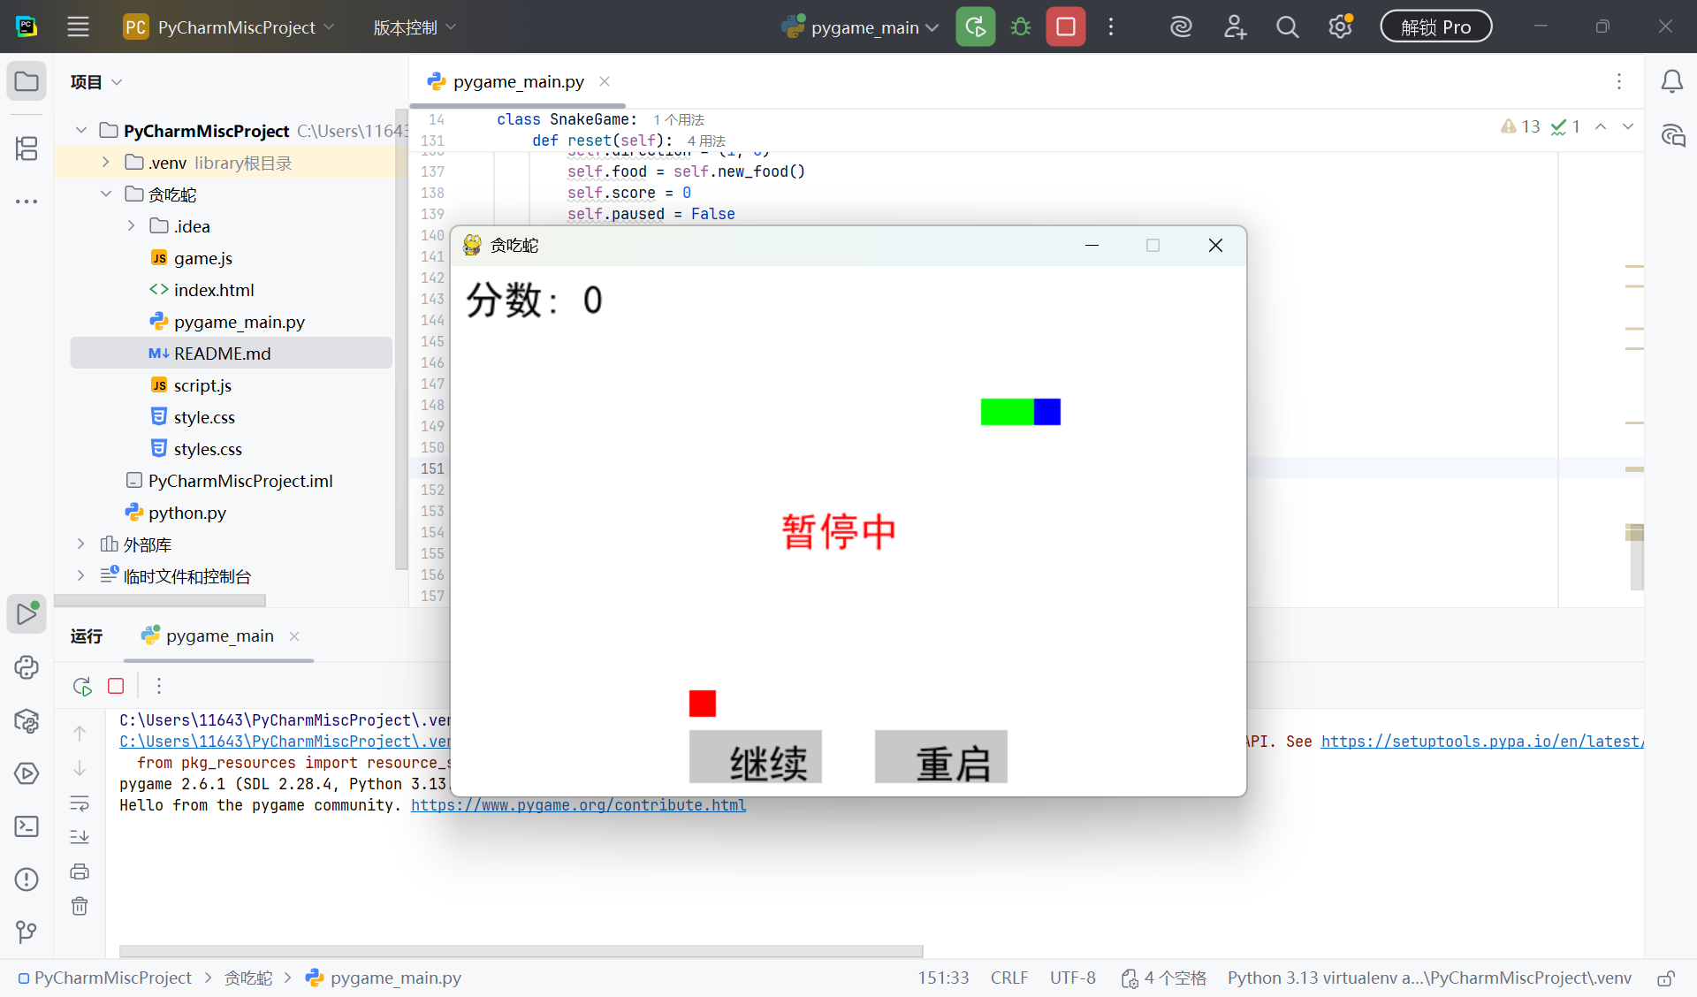The width and height of the screenshot is (1697, 997).
Task: Open the Problems tool window
Action: pos(27,879)
